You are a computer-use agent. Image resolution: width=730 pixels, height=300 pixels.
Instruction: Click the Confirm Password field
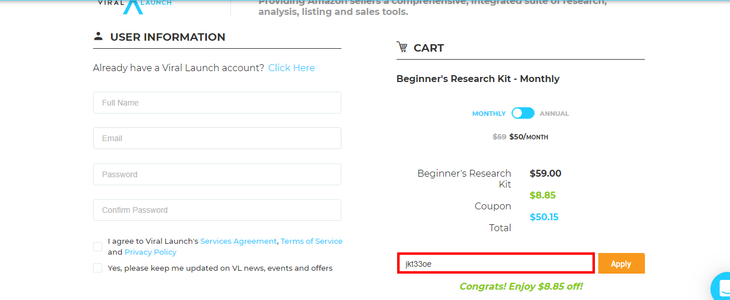tap(217, 210)
